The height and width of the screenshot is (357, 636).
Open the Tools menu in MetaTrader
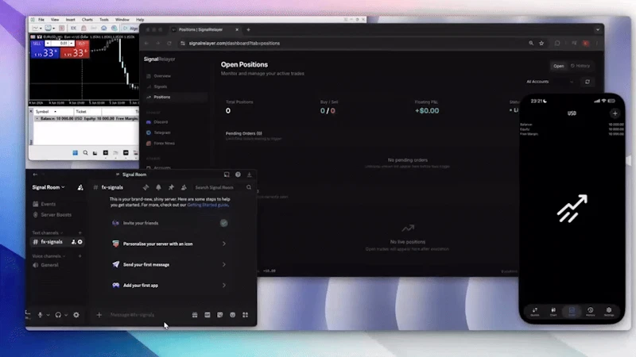coord(104,19)
